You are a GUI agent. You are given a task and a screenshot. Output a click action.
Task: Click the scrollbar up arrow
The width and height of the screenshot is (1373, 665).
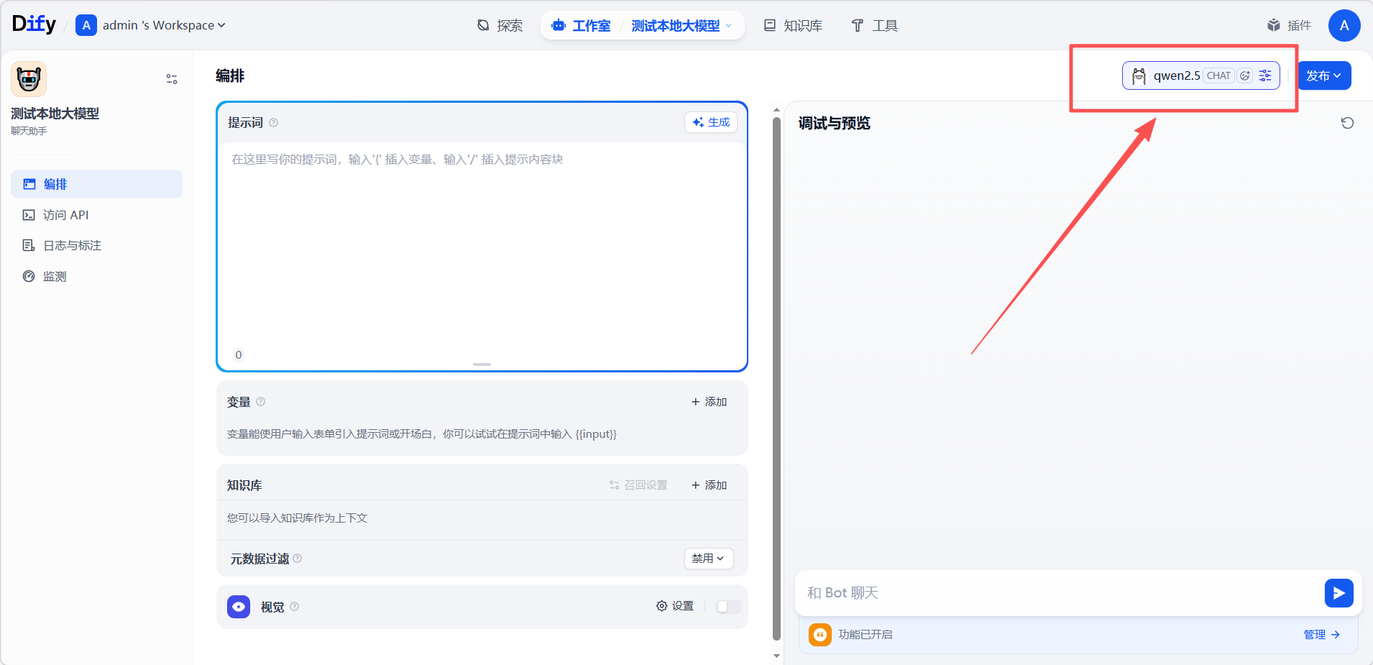tap(776, 110)
